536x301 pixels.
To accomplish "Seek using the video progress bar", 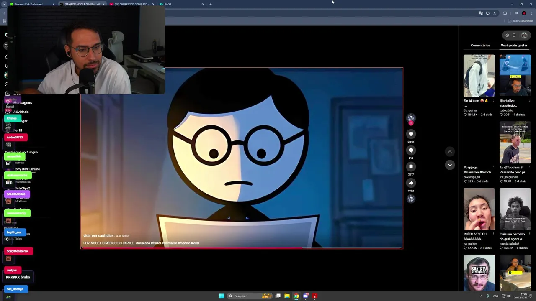I will 242,248.
